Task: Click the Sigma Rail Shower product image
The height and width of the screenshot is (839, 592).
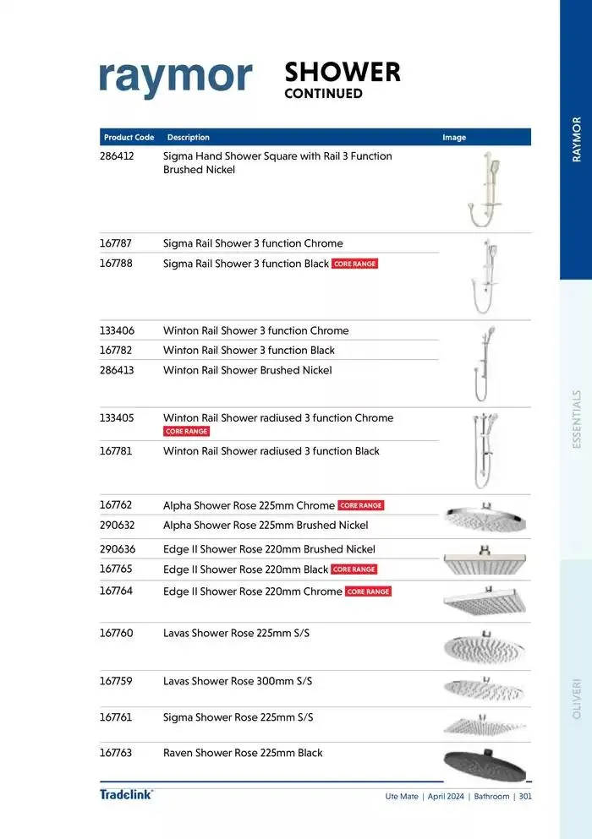Action: click(485, 276)
